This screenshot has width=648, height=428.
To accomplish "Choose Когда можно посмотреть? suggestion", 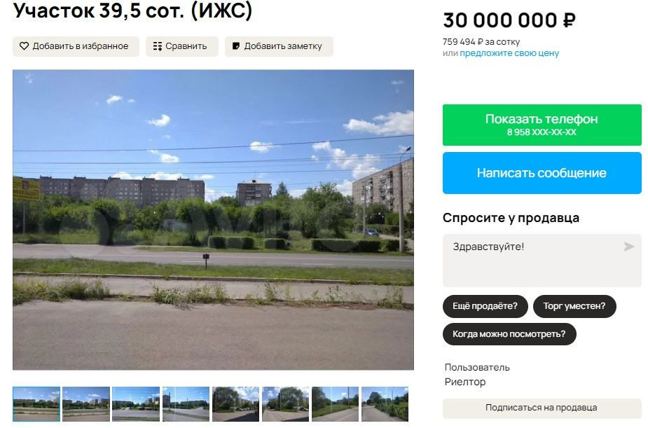I will 509,334.
